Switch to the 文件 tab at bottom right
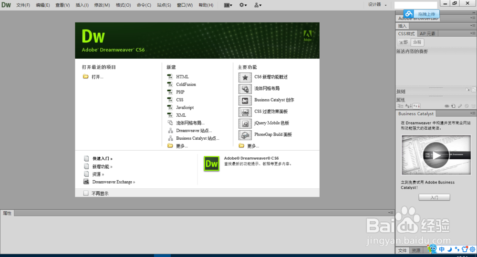Viewport: 477px width, 257px height. tap(403, 250)
